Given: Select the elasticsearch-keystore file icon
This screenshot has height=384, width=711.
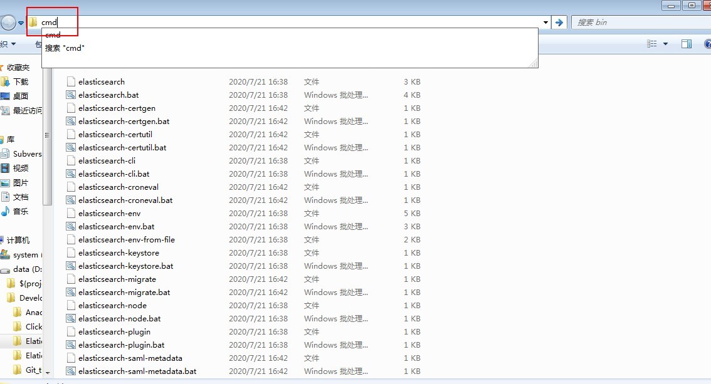Looking at the screenshot, I should [x=71, y=252].
